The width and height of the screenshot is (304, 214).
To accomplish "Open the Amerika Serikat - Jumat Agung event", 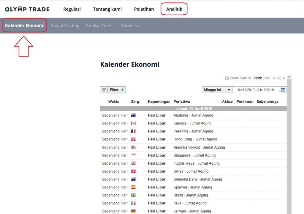I will [x=199, y=147].
